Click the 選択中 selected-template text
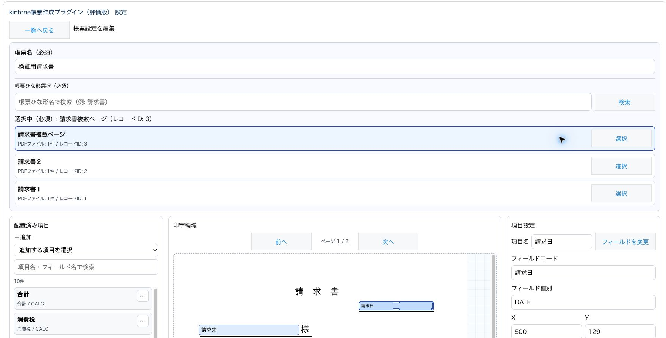Viewport: 666px width, 338px height. coord(83,119)
